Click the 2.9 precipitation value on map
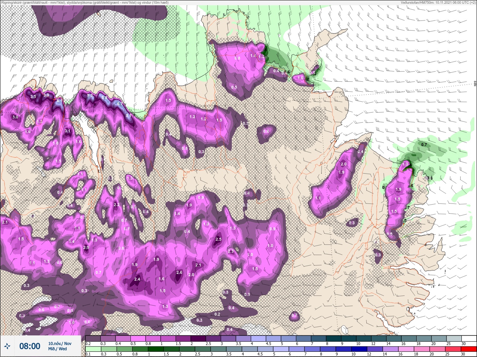 (x=86, y=248)
